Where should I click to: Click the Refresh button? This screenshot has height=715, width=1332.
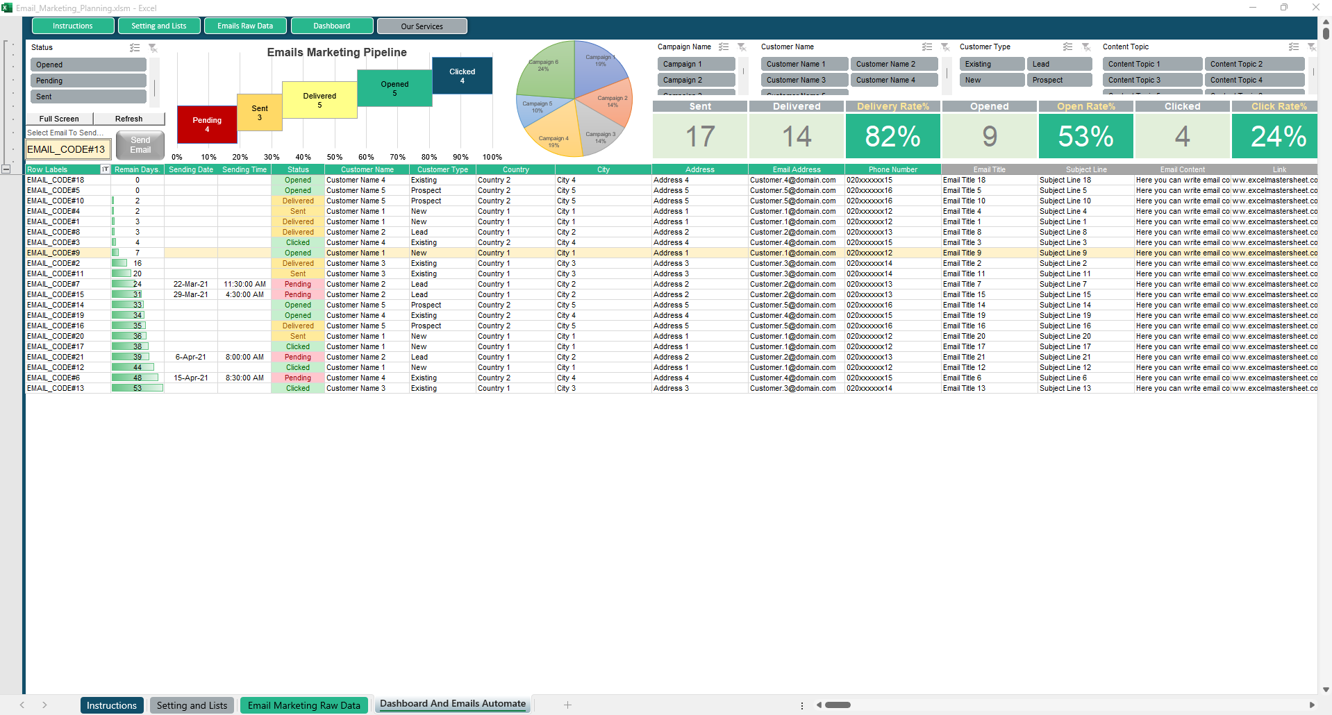[x=128, y=119]
